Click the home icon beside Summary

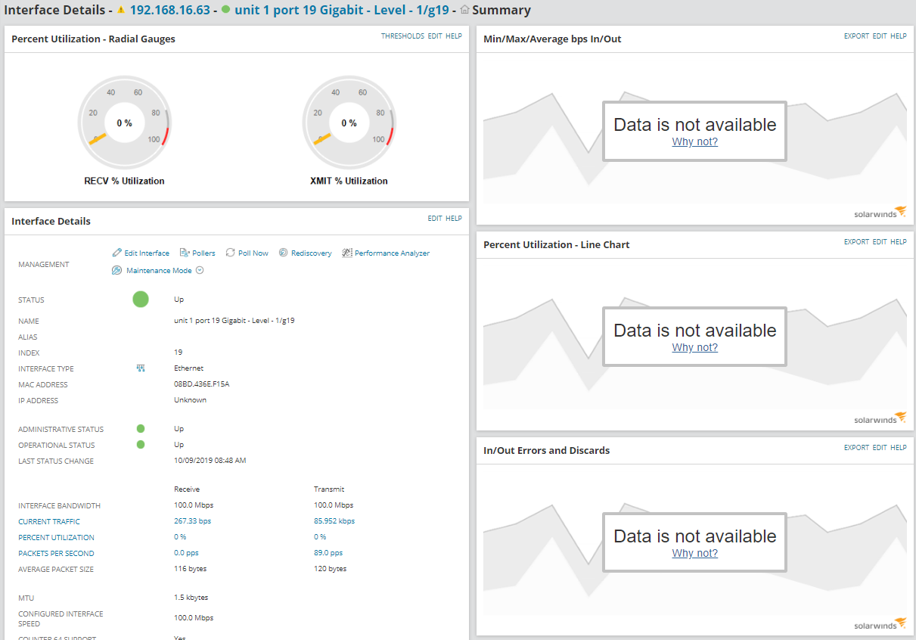point(464,11)
